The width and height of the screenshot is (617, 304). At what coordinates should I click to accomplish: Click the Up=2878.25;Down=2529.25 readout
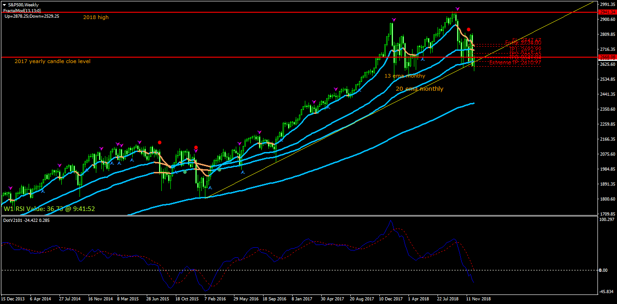(x=32, y=16)
